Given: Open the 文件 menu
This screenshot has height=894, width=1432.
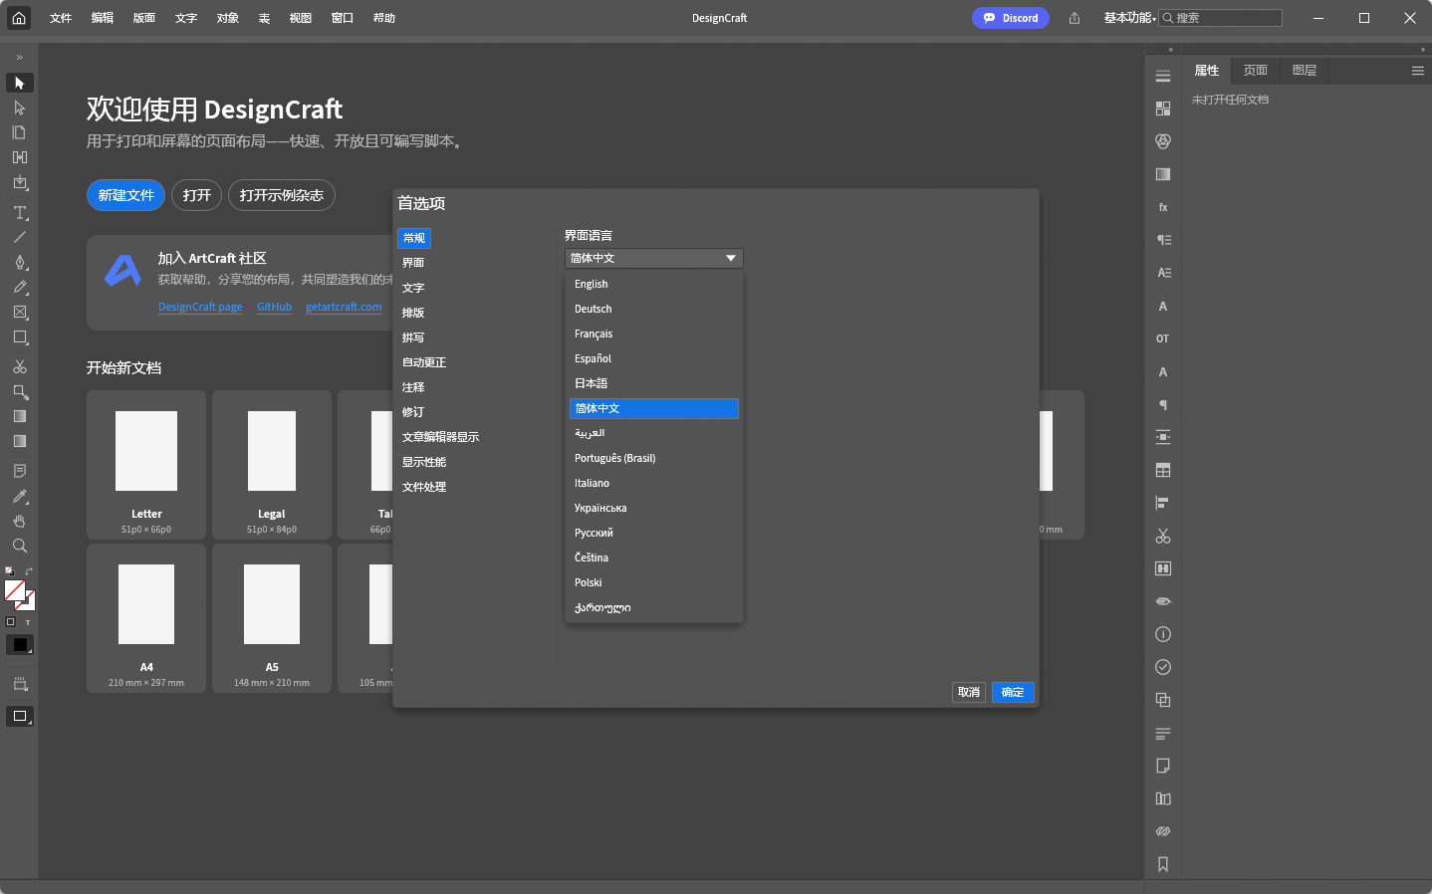Looking at the screenshot, I should [x=61, y=18].
